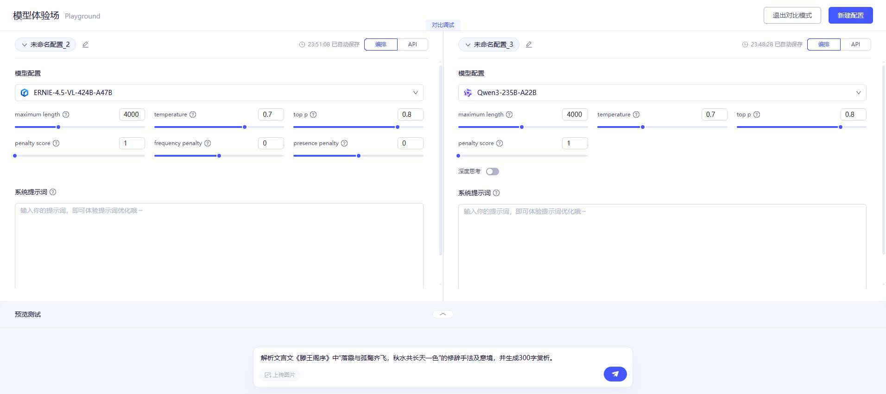This screenshot has width=886, height=394.
Task: Click 预览测试 section label
Action: point(28,314)
